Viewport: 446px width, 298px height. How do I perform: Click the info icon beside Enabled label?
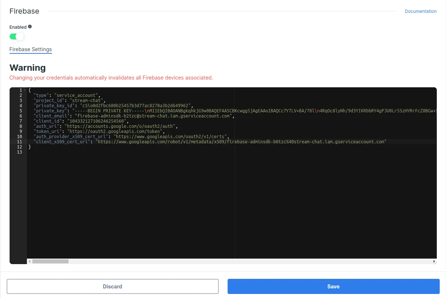point(29,27)
